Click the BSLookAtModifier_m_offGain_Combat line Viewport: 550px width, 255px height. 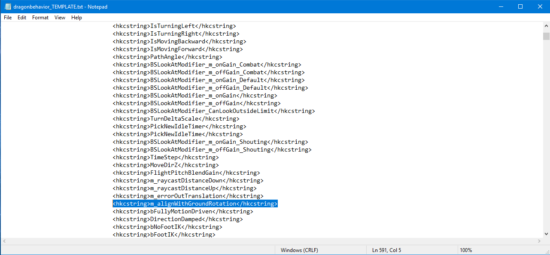[209, 73]
